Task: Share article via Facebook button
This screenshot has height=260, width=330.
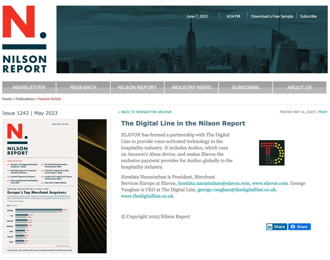Action: click(x=299, y=227)
